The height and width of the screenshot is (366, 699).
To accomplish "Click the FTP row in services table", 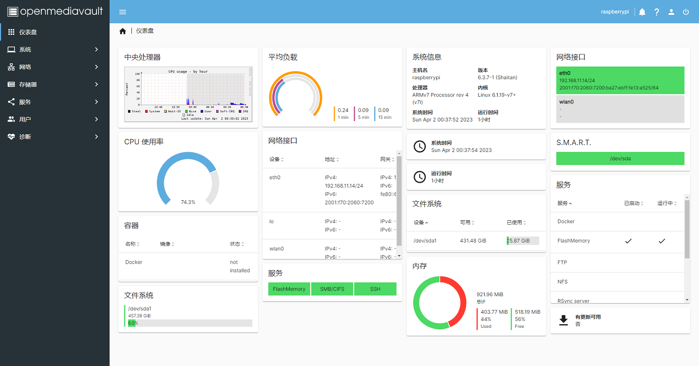I will pyautogui.click(x=617, y=263).
